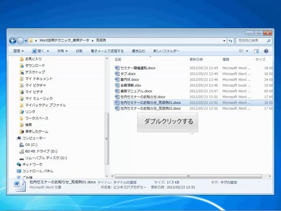The height and width of the screenshot is (211, 281).
Task: Select OS (C:) drive icon
Action: click(22, 145)
